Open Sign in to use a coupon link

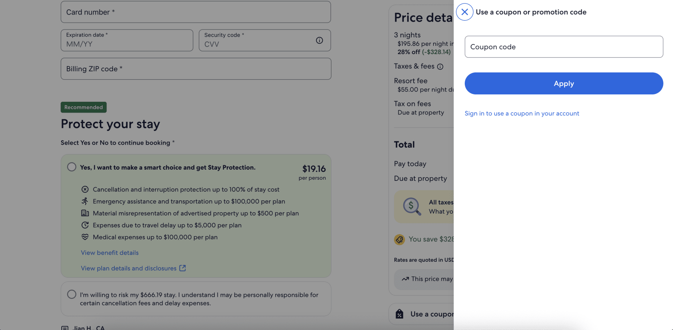522,113
